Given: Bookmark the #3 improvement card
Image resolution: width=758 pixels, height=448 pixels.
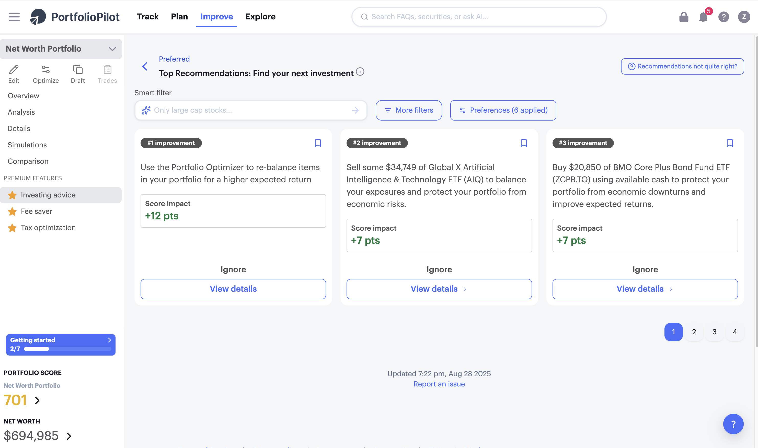Looking at the screenshot, I should (730, 143).
